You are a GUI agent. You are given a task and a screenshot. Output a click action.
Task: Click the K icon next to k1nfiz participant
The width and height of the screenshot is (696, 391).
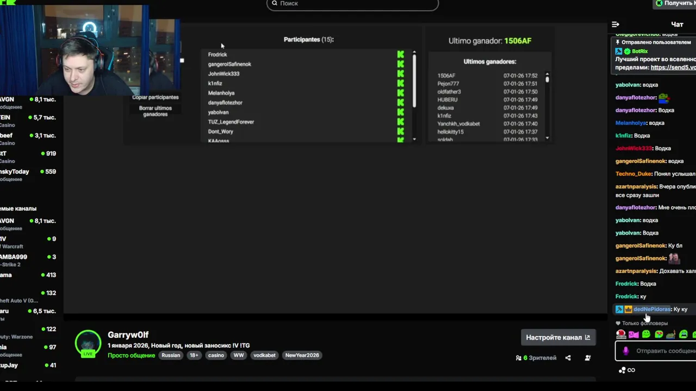[401, 84]
